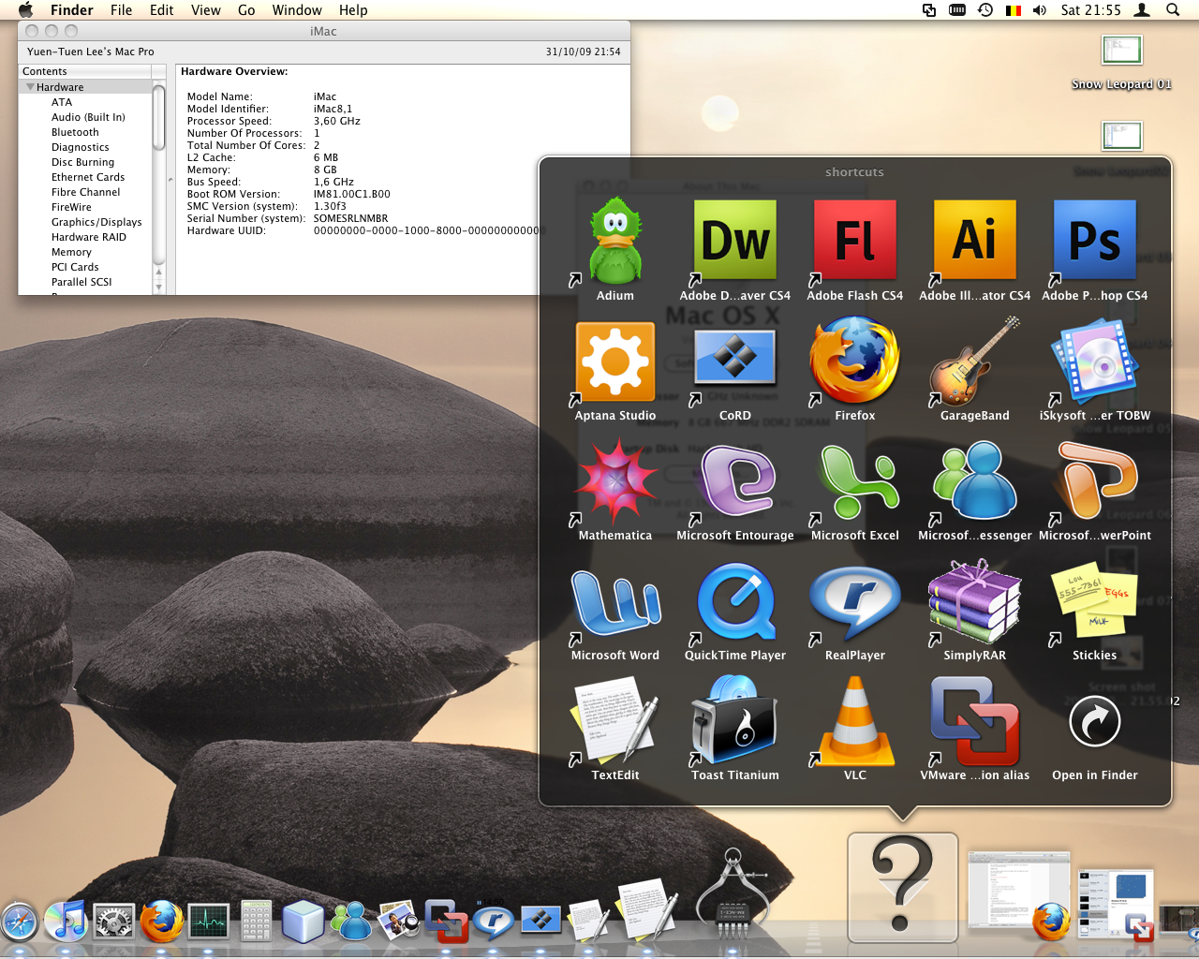Image resolution: width=1199 pixels, height=959 pixels.
Task: Open Microsoft Messenger in the shortcuts stack
Action: 975,480
